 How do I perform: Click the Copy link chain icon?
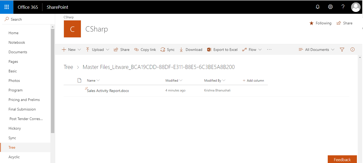[137, 50]
